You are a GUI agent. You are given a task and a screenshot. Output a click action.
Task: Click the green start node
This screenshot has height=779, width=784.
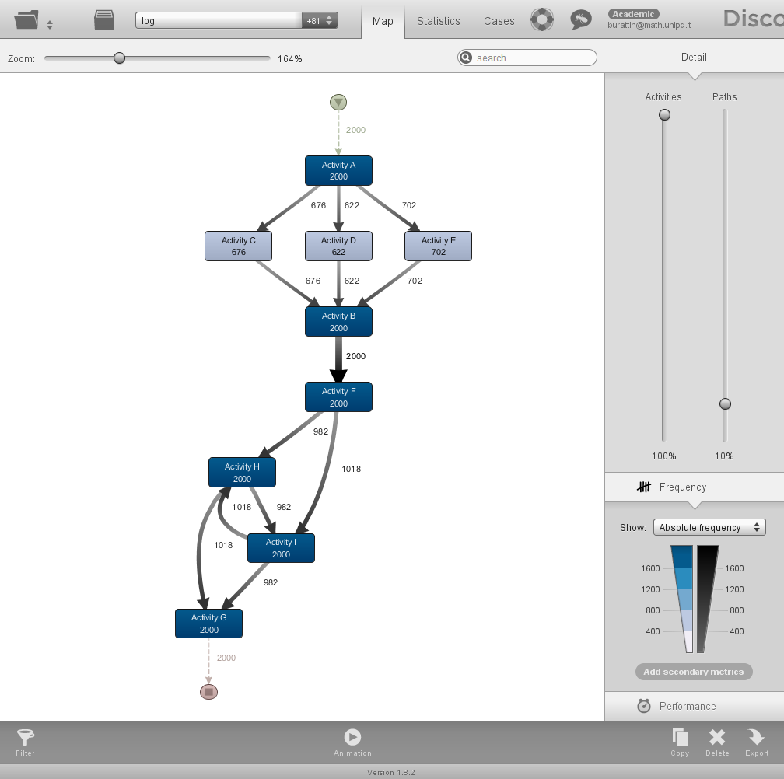point(338,102)
